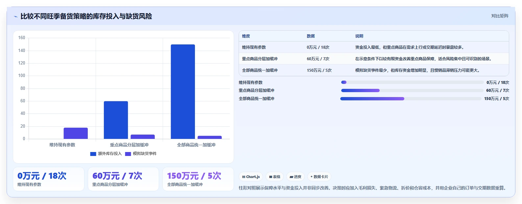Click the footer note starting 柱形对照展示

[x=373, y=188]
